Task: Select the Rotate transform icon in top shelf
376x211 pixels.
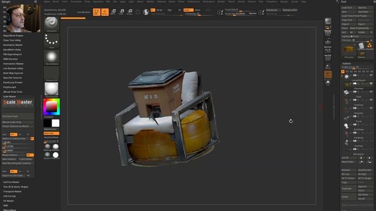Action: pos(130,12)
